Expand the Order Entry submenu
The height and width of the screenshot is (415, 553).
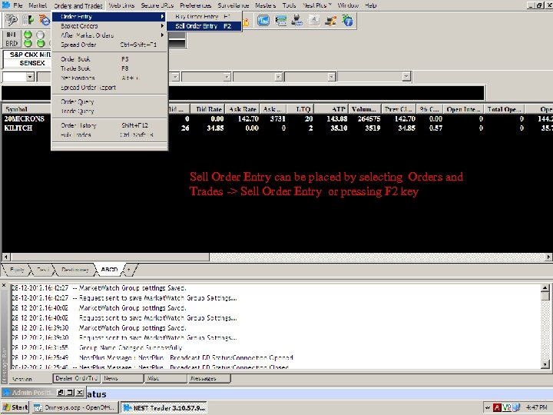coord(108,17)
